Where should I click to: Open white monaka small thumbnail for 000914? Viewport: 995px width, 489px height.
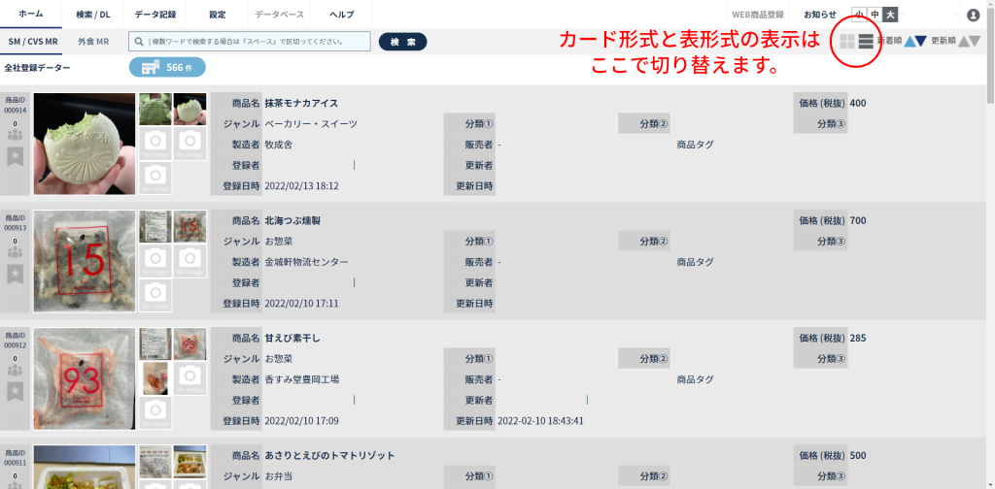[x=189, y=110]
